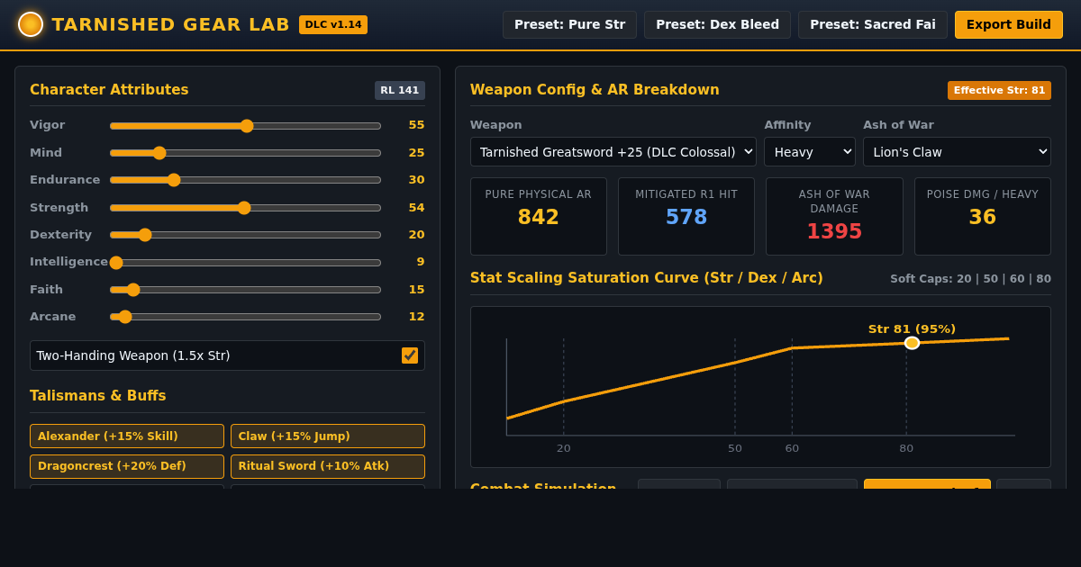Click the Intelligence slider handle
Image resolution: width=1081 pixels, height=567 pixels.
point(116,263)
